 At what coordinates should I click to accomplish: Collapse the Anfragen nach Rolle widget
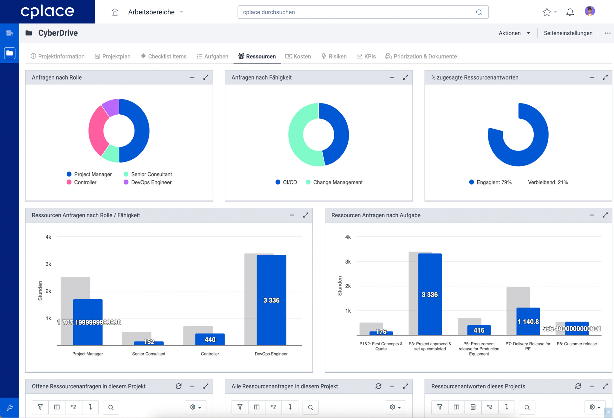[192, 77]
